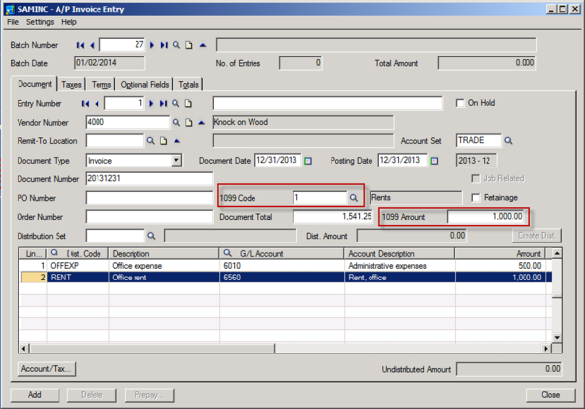The image size is (585, 409).
Task: Switch to the Terms tab
Action: [101, 85]
